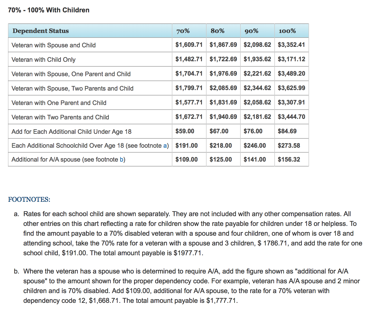
Task: Click 'Add for Each Additional Child Under Age 18'
Action: click(71, 132)
